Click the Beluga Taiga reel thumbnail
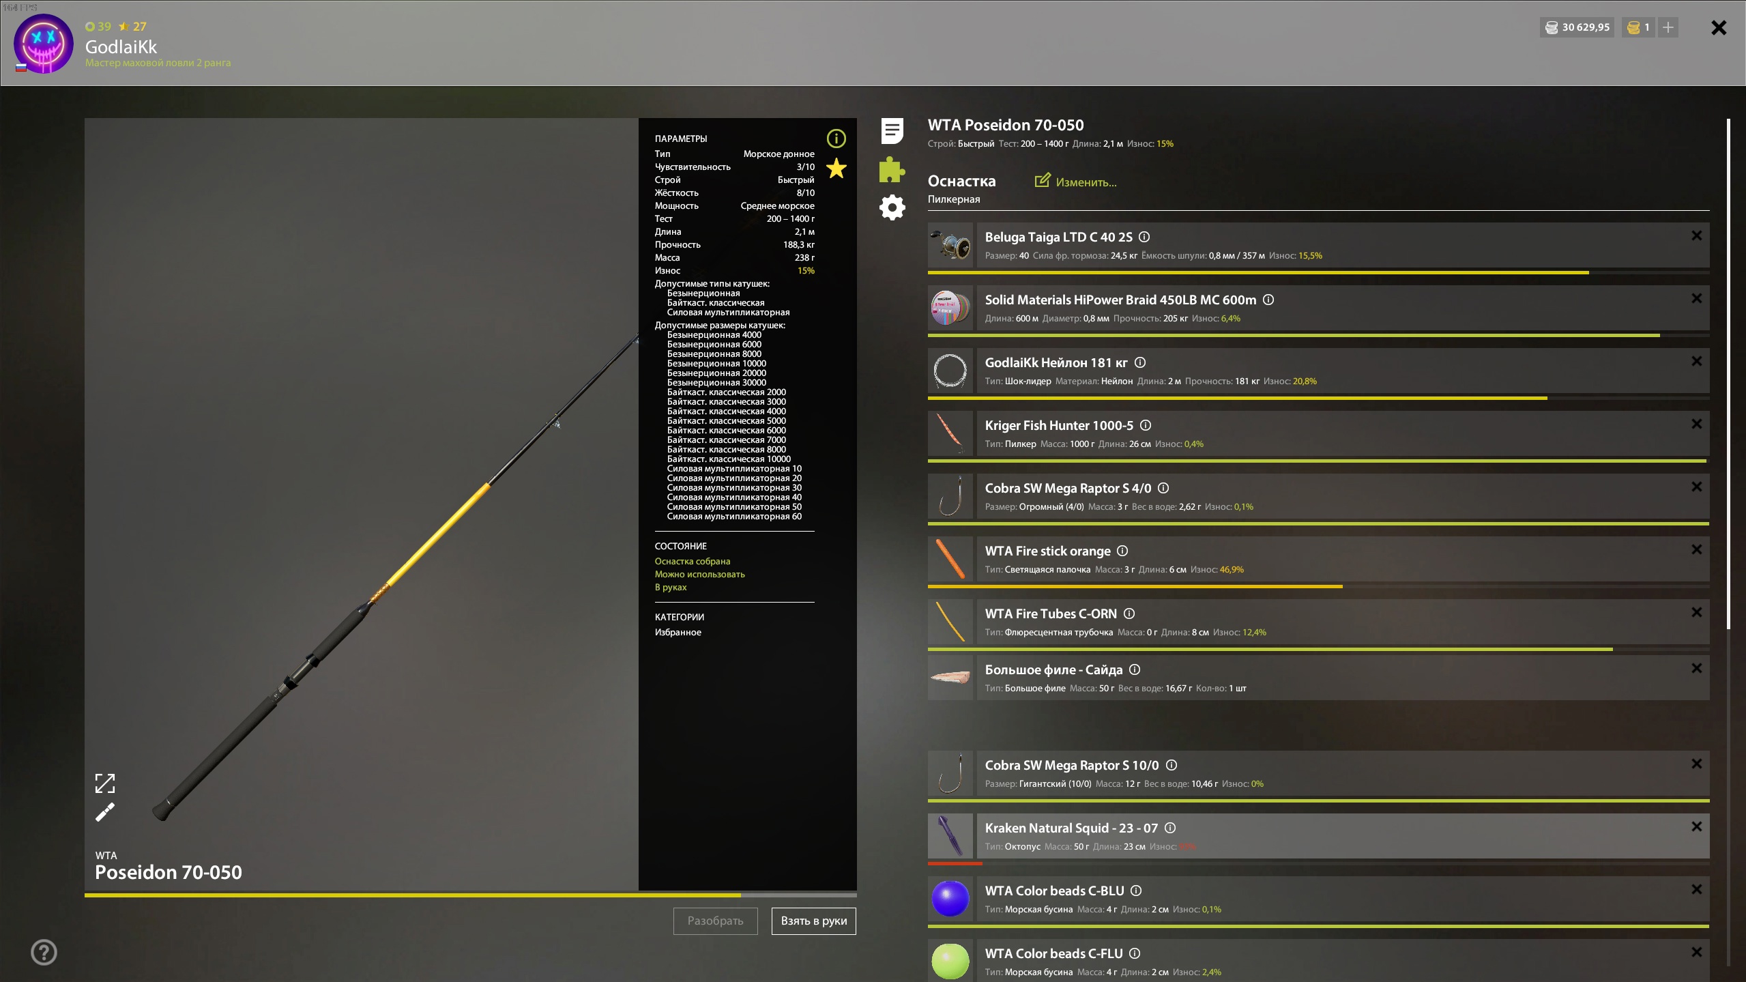This screenshot has height=982, width=1746. (950, 245)
